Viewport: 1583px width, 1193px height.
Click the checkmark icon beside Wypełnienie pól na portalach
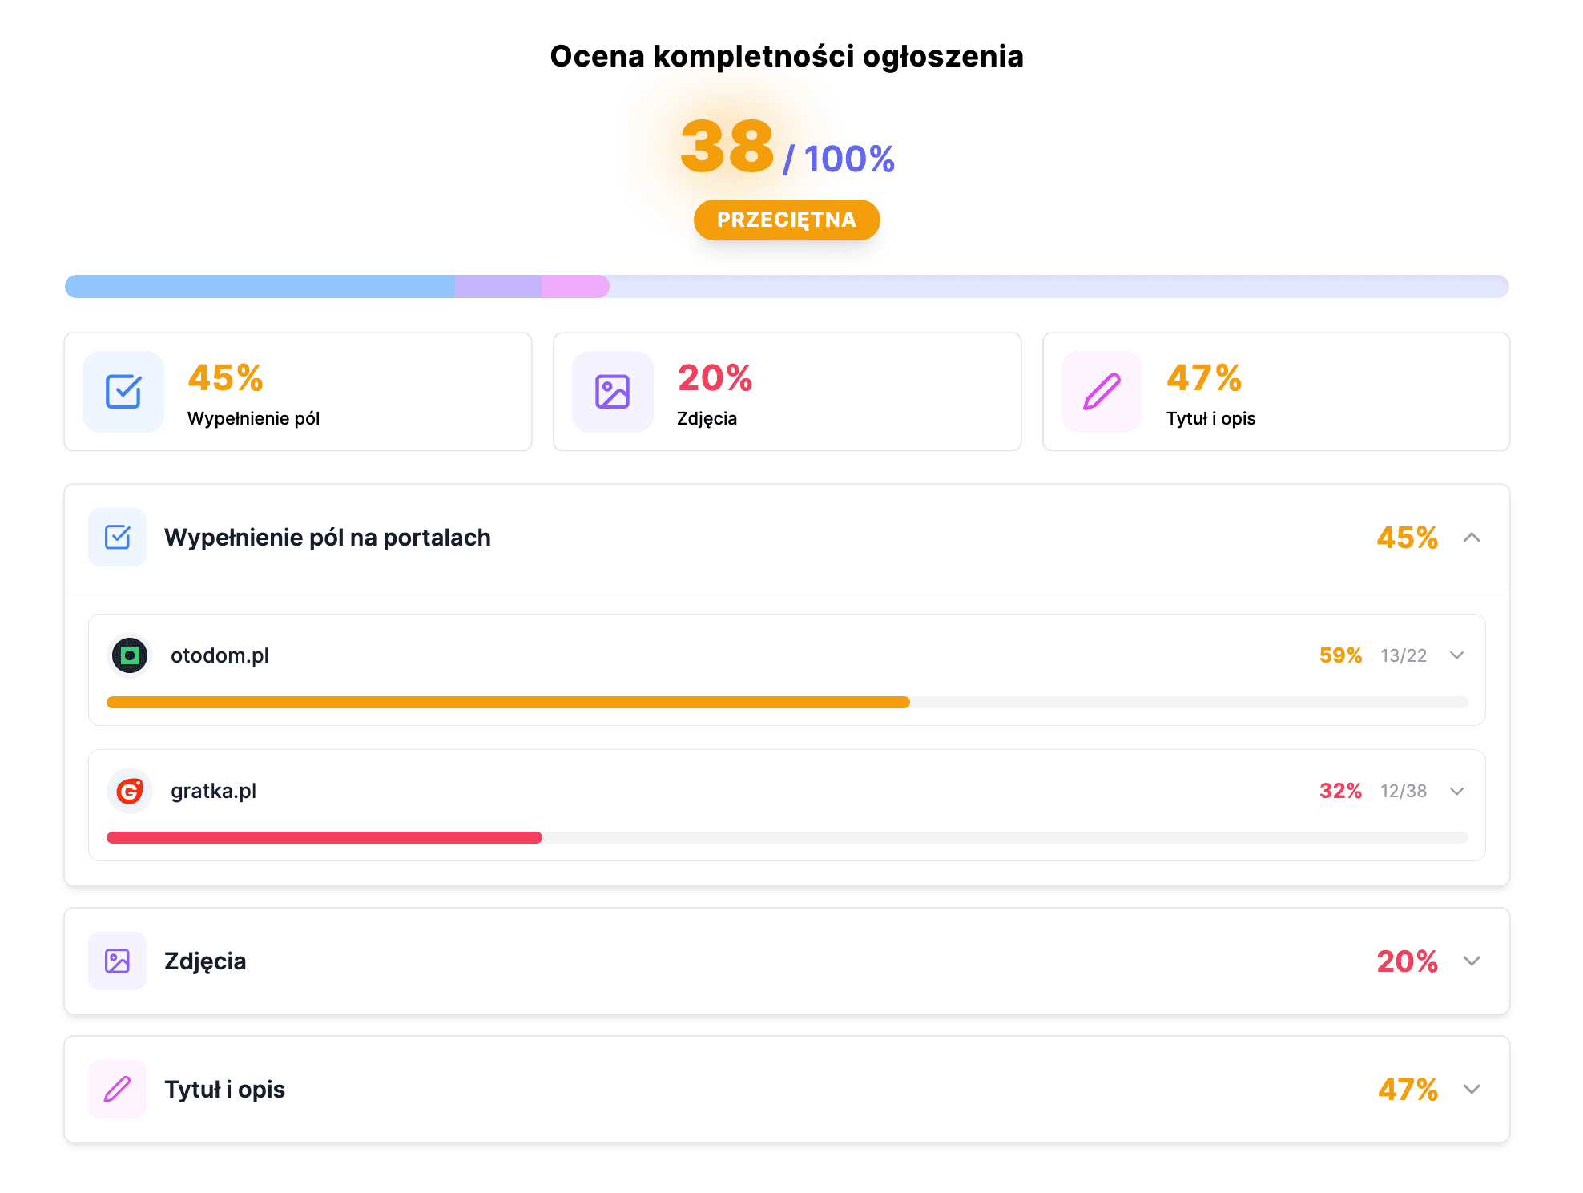point(117,538)
